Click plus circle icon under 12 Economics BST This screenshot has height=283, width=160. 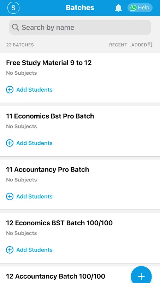10,250
